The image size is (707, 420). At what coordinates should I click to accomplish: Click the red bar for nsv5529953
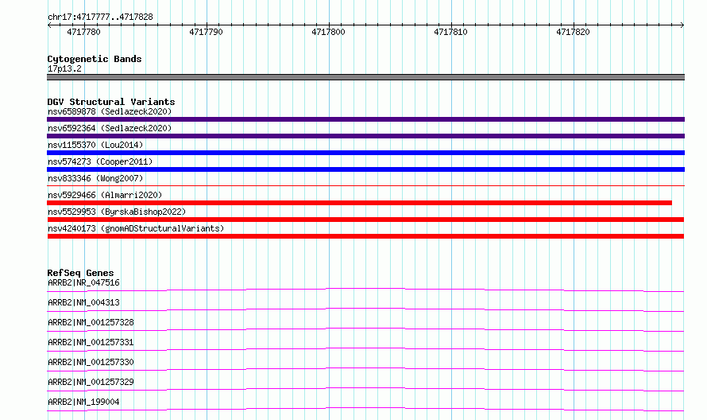[365, 220]
